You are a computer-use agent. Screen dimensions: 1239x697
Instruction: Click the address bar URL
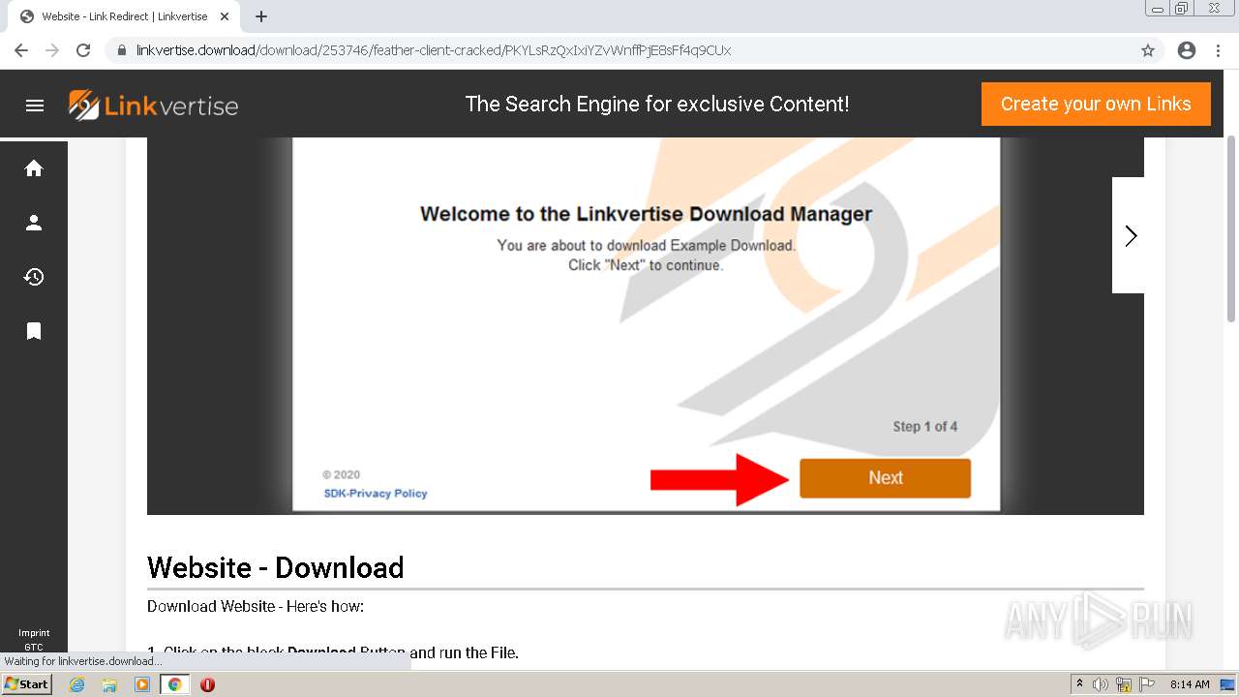pyautogui.click(x=434, y=50)
